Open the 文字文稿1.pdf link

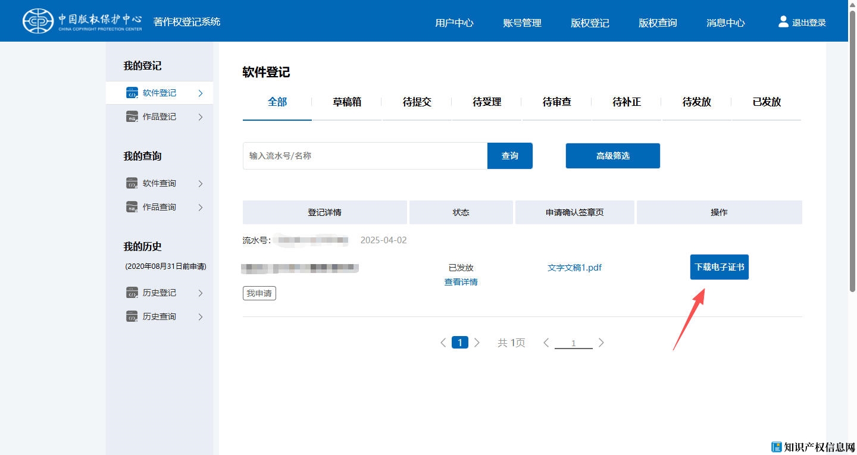[x=574, y=268]
